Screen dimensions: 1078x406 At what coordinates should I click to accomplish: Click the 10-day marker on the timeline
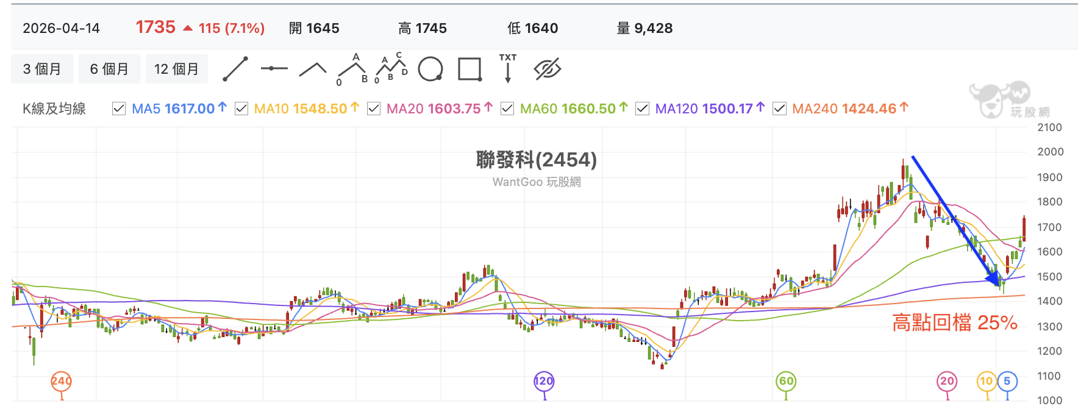(986, 382)
